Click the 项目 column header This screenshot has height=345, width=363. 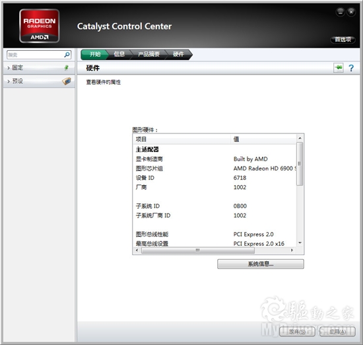coord(182,139)
